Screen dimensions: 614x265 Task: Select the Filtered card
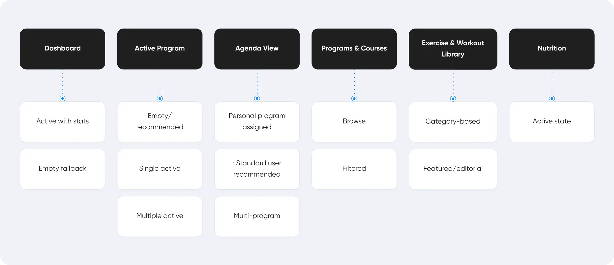coord(354,169)
